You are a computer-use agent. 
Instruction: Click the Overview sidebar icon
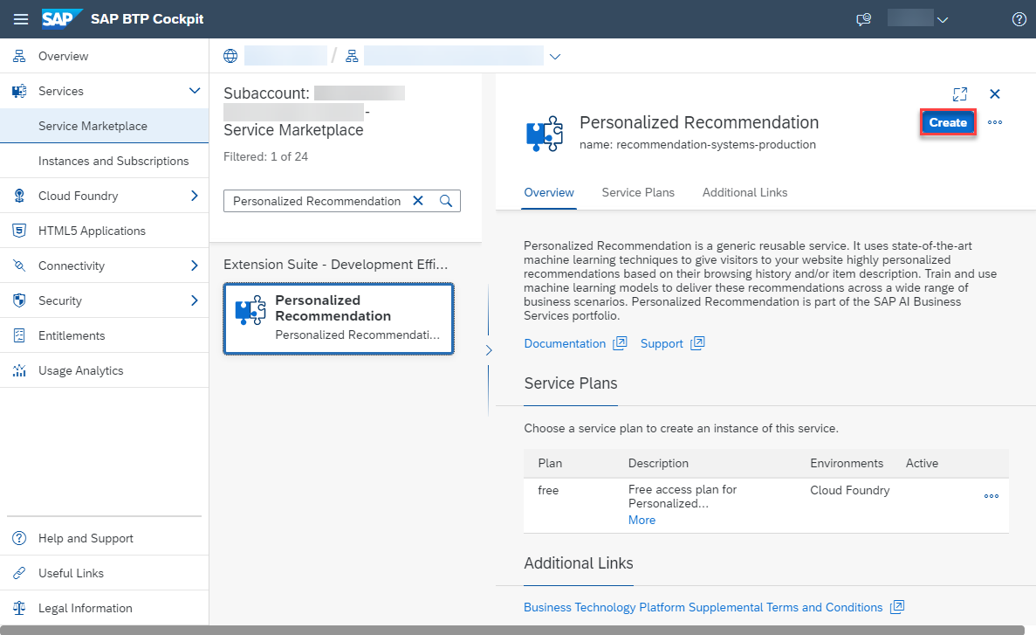tap(19, 56)
